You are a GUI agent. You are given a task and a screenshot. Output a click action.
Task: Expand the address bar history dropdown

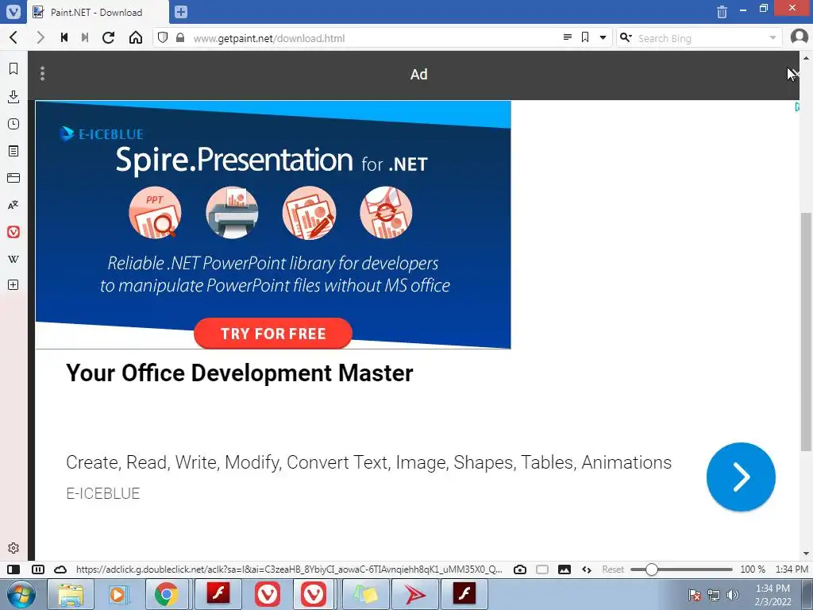coord(603,37)
